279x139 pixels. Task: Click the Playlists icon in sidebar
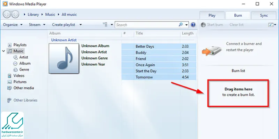click(10, 45)
